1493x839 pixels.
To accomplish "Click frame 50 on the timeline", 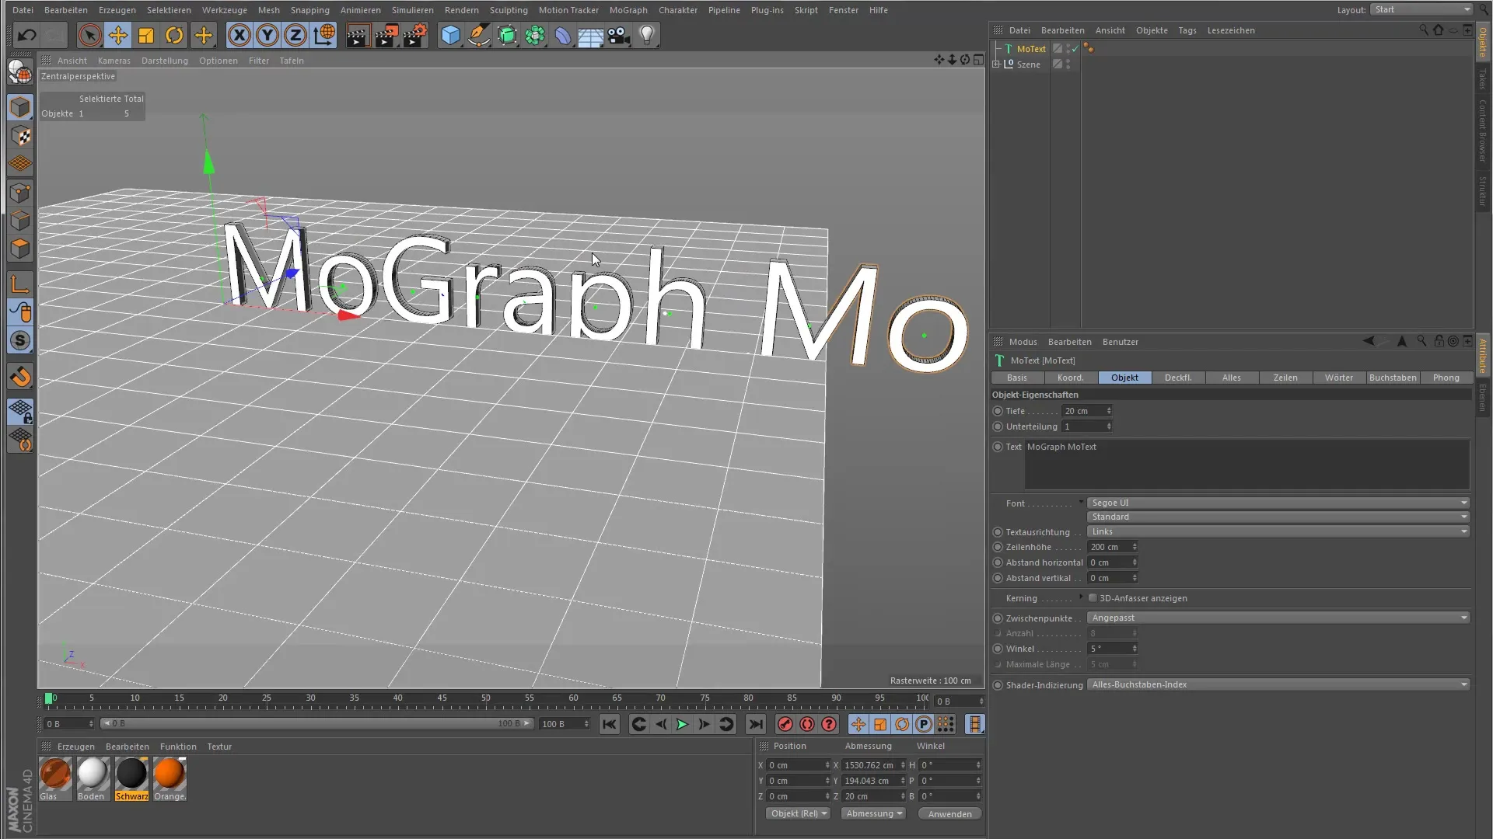I will 485,698.
